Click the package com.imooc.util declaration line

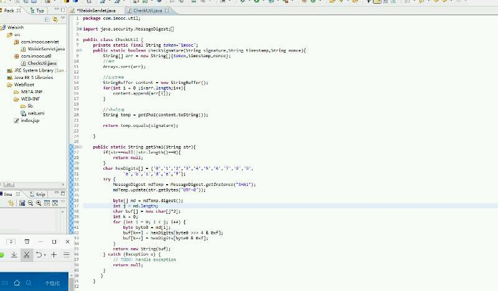point(111,18)
